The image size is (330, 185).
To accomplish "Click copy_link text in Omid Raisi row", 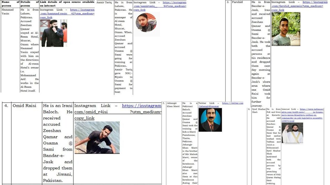I will click(x=84, y=118).
